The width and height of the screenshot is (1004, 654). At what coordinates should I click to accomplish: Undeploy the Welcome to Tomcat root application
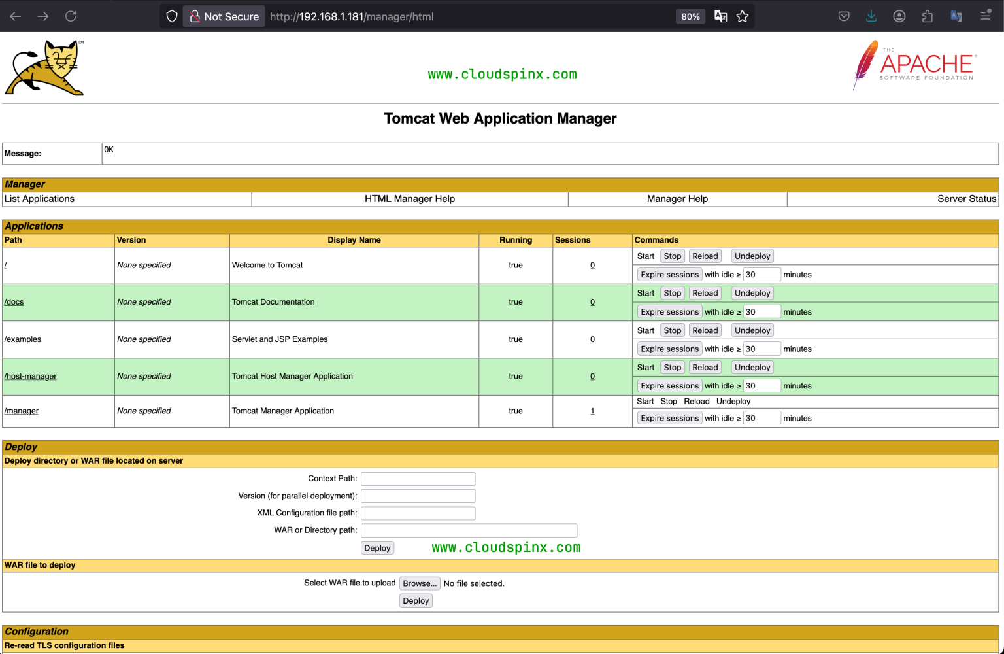click(x=752, y=256)
